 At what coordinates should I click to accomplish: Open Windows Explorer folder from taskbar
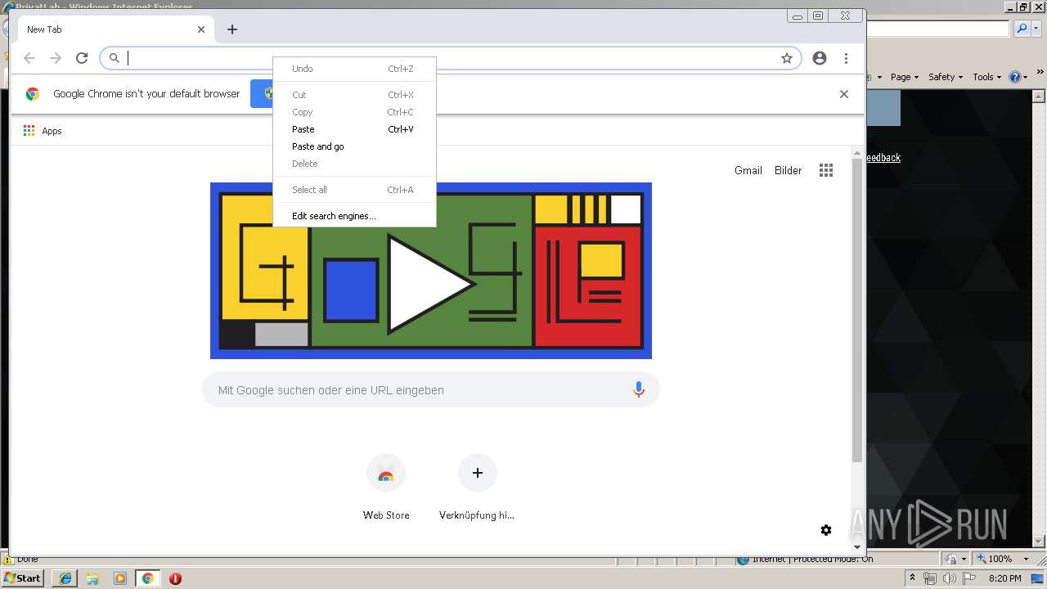(x=92, y=578)
